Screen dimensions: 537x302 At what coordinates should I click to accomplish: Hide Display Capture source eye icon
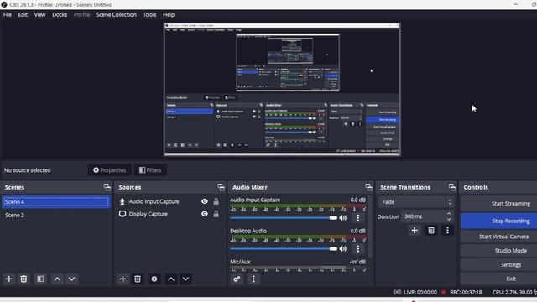pyautogui.click(x=205, y=214)
